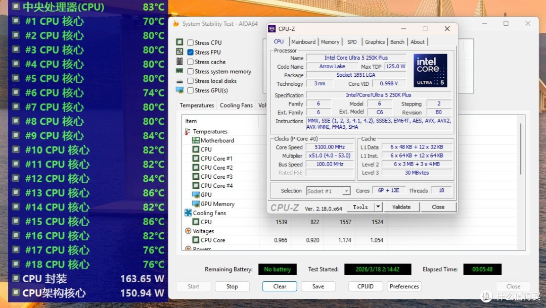Uncheck the Stress FPU checkbox
Viewport: 546px width, 308px height.
(x=190, y=52)
